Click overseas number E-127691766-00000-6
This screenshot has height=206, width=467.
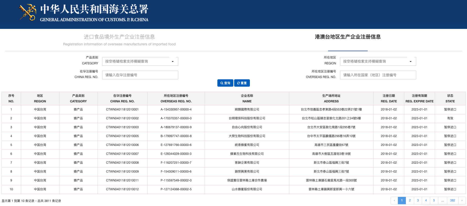(x=176, y=145)
